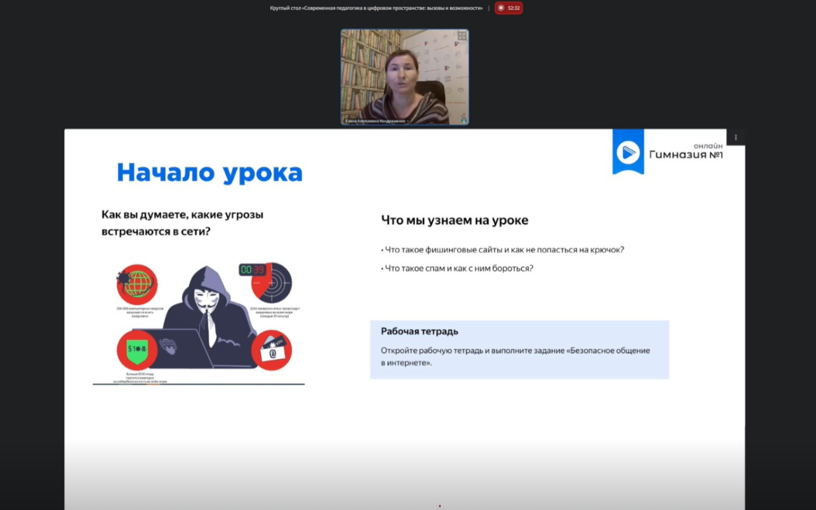816x510 pixels.
Task: Click the red envelope spam icon
Action: coord(271,350)
